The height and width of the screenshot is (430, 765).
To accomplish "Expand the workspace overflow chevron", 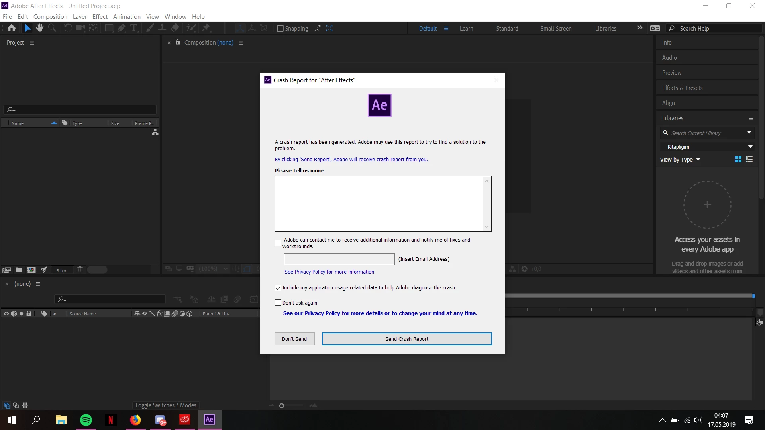I will [x=640, y=28].
